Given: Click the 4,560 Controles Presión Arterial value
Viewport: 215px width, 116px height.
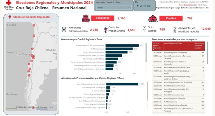Looking at the screenshot, I should point(131,30).
